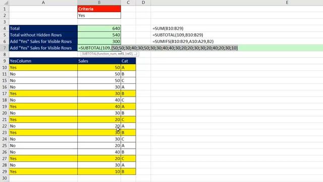Select category C in row 15
Viewport: 323px width, 182px height.
coord(128,80)
